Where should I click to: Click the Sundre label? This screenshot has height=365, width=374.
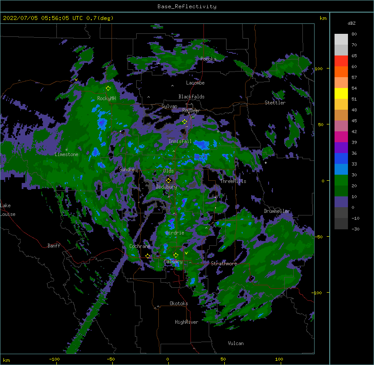click(x=127, y=169)
